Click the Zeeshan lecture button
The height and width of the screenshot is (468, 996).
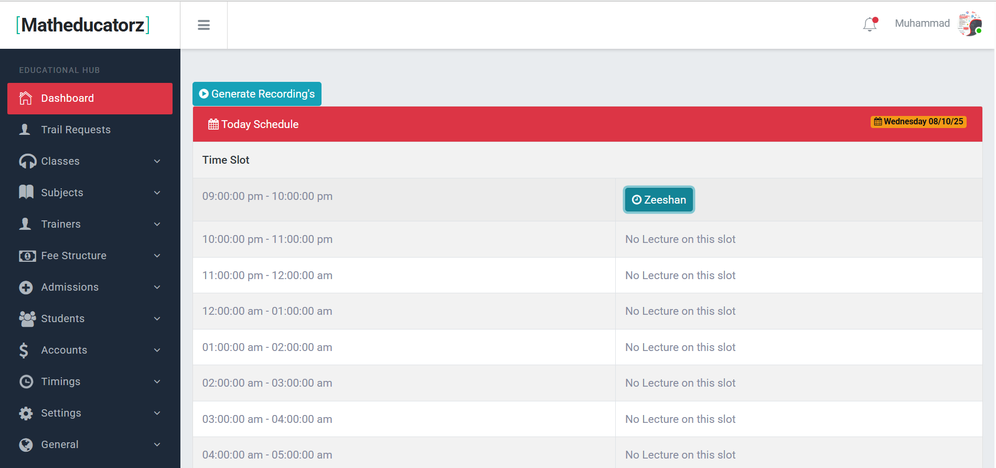tap(659, 200)
